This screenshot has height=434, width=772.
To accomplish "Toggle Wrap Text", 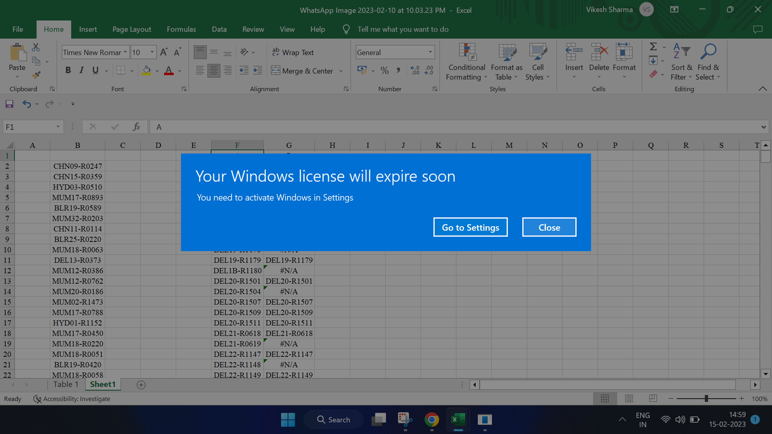I will 293,52.
